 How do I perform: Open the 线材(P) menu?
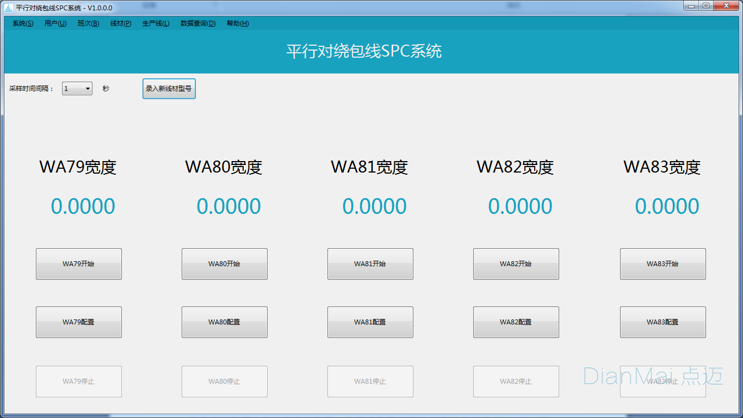click(x=121, y=23)
